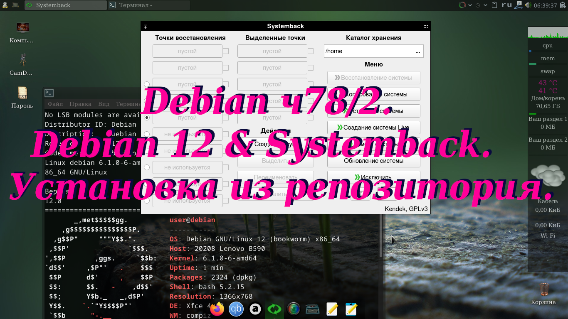Click Systemback title bar left pin icon
568x319 pixels.
146,26
